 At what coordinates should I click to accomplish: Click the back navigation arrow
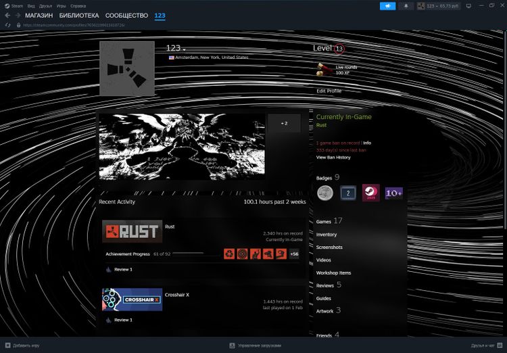point(7,16)
